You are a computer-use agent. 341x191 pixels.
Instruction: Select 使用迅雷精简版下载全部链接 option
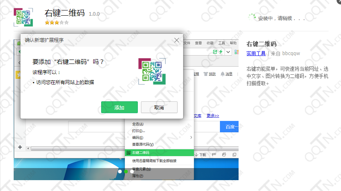pyautogui.click(x=154, y=161)
